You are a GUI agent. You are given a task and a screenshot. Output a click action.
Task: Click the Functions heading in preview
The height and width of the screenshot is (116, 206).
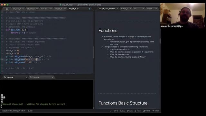[108, 31]
